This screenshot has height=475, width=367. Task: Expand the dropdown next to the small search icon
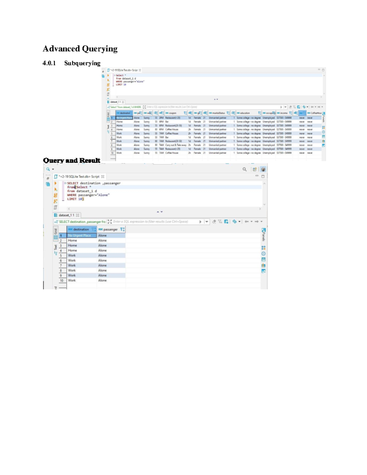click(x=53, y=169)
